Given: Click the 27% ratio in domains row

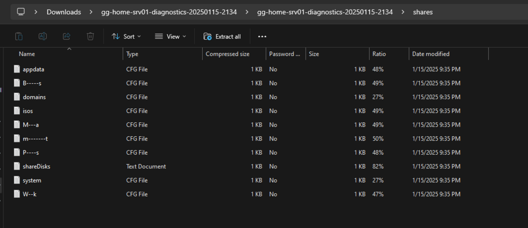Looking at the screenshot, I should (378, 97).
